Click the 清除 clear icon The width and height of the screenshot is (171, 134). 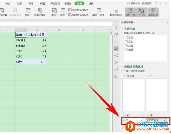(x=54, y=10)
